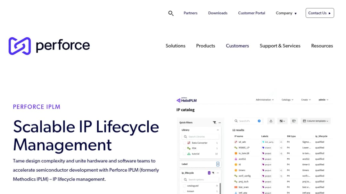This screenshot has height=194, width=346.
Task: Check the PDK library checkbox
Action: [x=185, y=148]
